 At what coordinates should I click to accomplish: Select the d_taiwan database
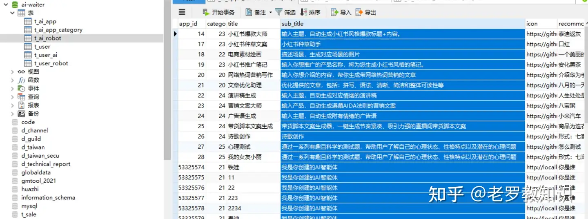pyautogui.click(x=33, y=147)
